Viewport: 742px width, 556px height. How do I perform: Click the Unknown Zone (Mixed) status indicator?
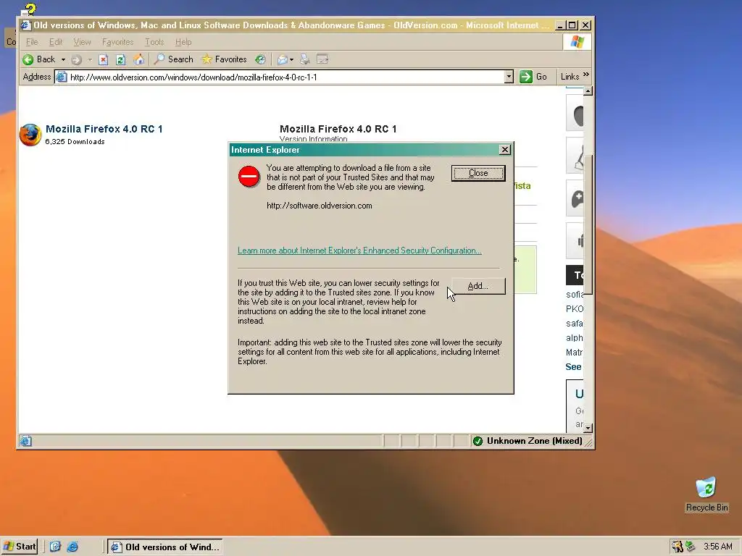coord(528,441)
